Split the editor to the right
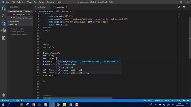 [x=184, y=7]
